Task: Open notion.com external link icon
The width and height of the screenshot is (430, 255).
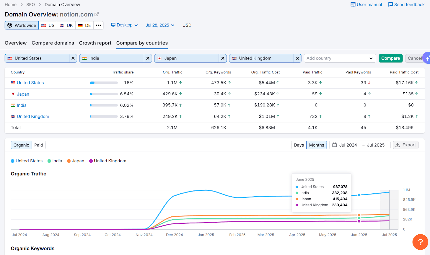Action: click(x=97, y=14)
